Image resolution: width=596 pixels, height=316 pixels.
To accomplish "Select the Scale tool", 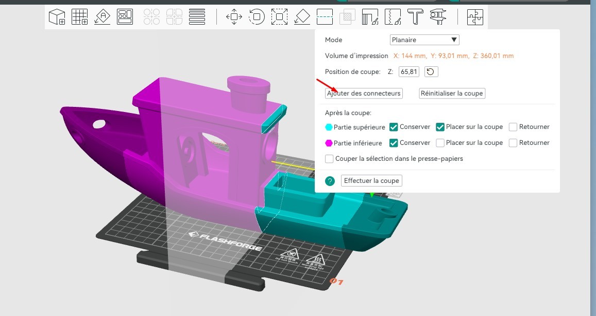I will [x=279, y=17].
